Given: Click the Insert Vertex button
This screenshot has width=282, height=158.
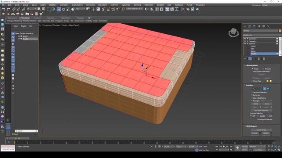Looking at the screenshot, I should (261, 130).
